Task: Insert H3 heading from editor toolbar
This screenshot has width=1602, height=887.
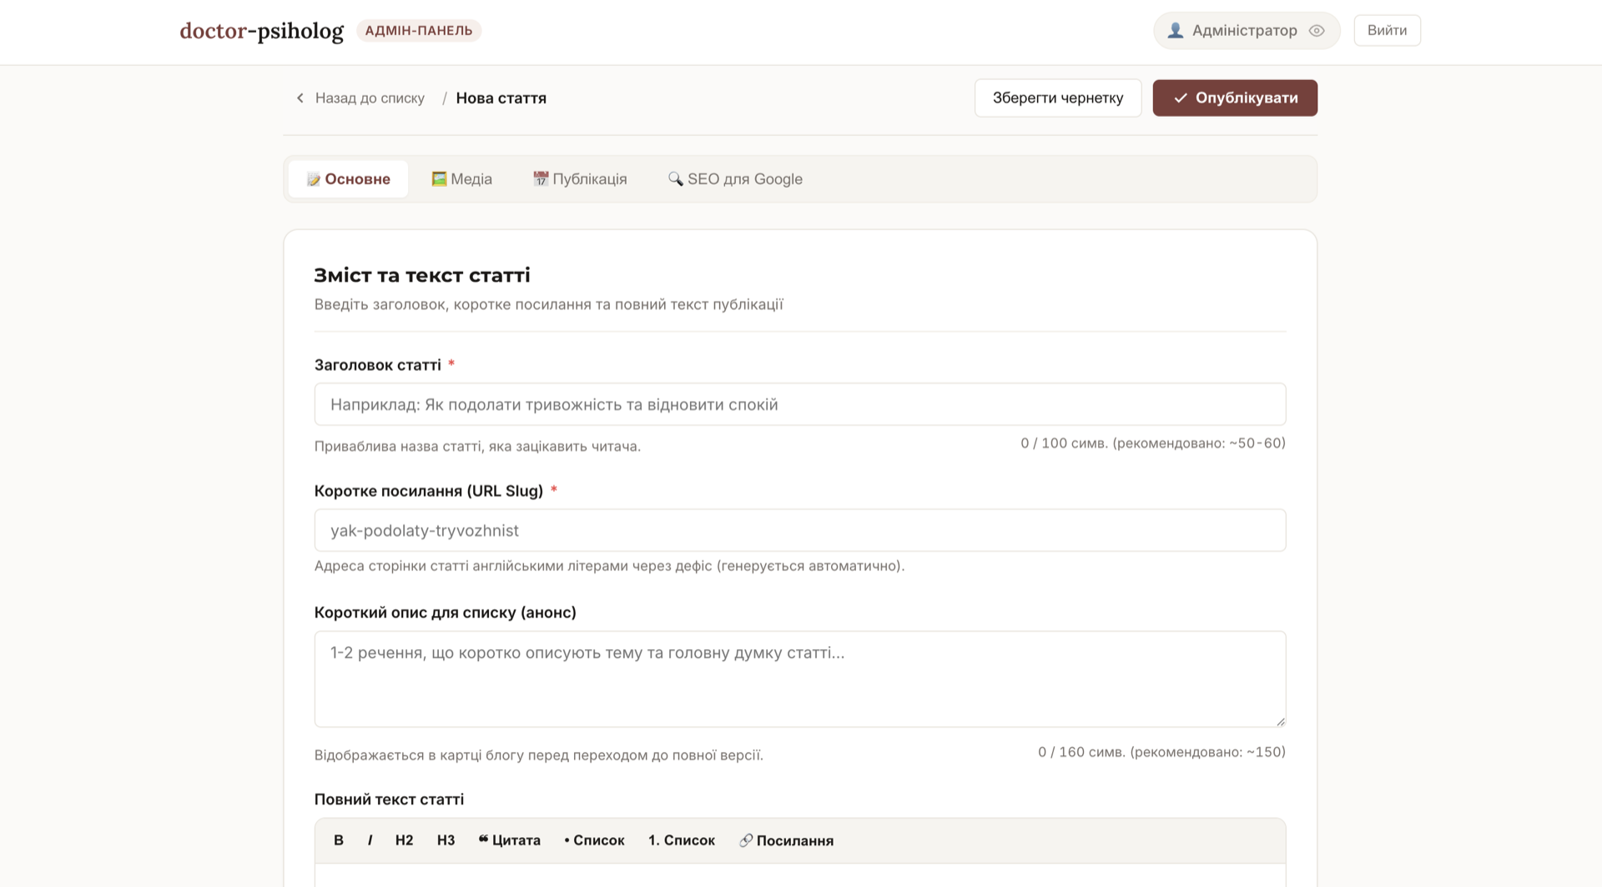Action: click(x=446, y=840)
